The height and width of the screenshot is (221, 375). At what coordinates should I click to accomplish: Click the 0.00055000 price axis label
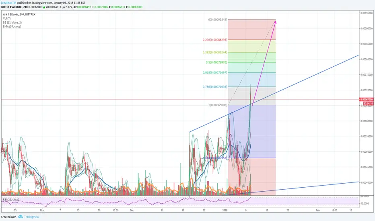tap(367, 137)
